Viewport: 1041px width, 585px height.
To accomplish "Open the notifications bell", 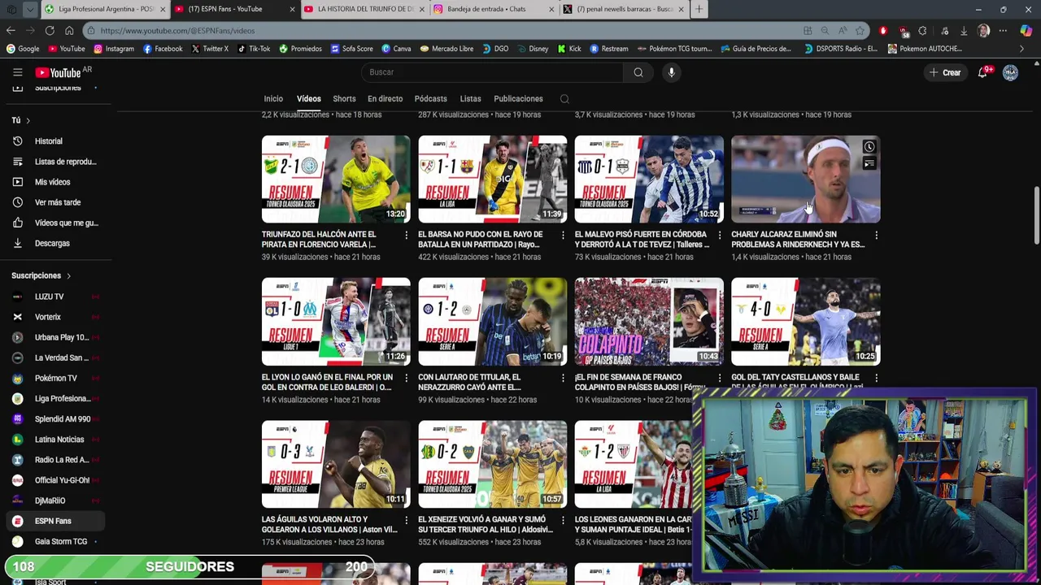I will point(983,72).
